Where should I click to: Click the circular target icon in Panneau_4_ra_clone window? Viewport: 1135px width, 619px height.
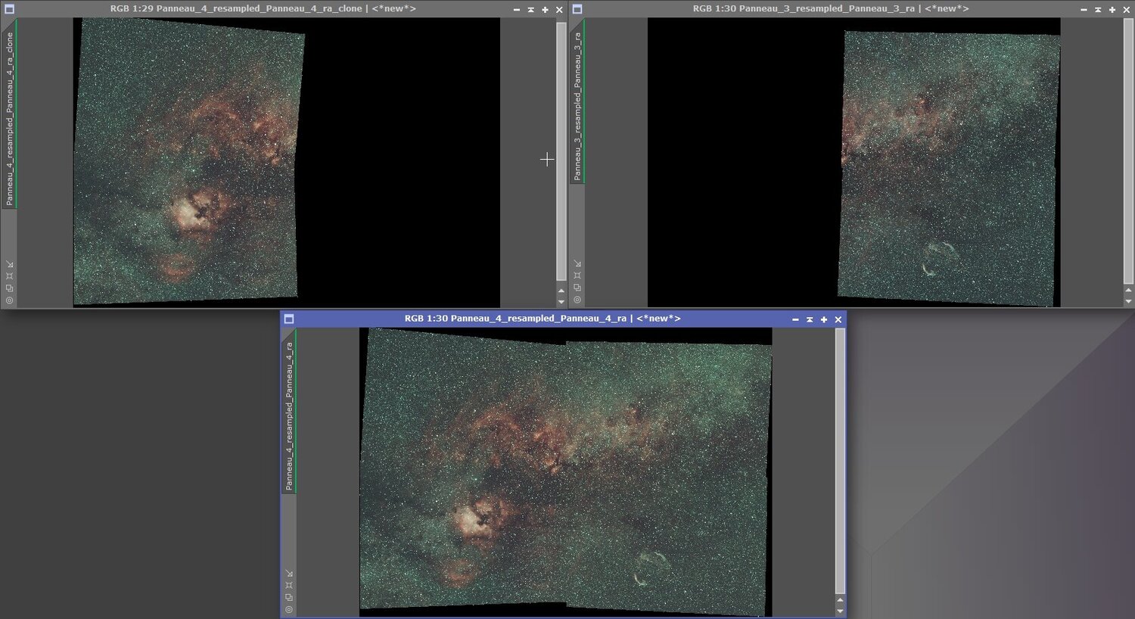point(10,300)
